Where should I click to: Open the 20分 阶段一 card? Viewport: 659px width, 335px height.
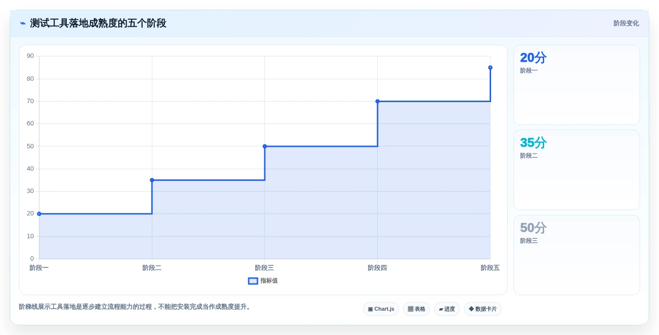[x=577, y=85]
